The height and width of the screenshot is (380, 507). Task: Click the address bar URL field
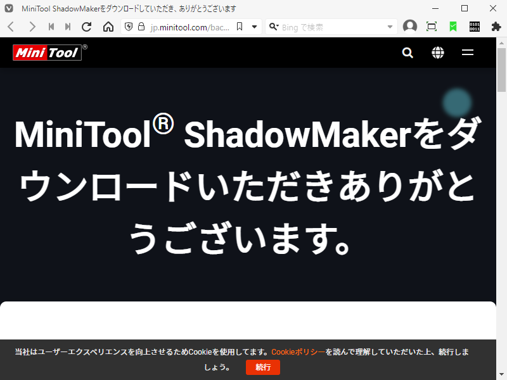190,27
